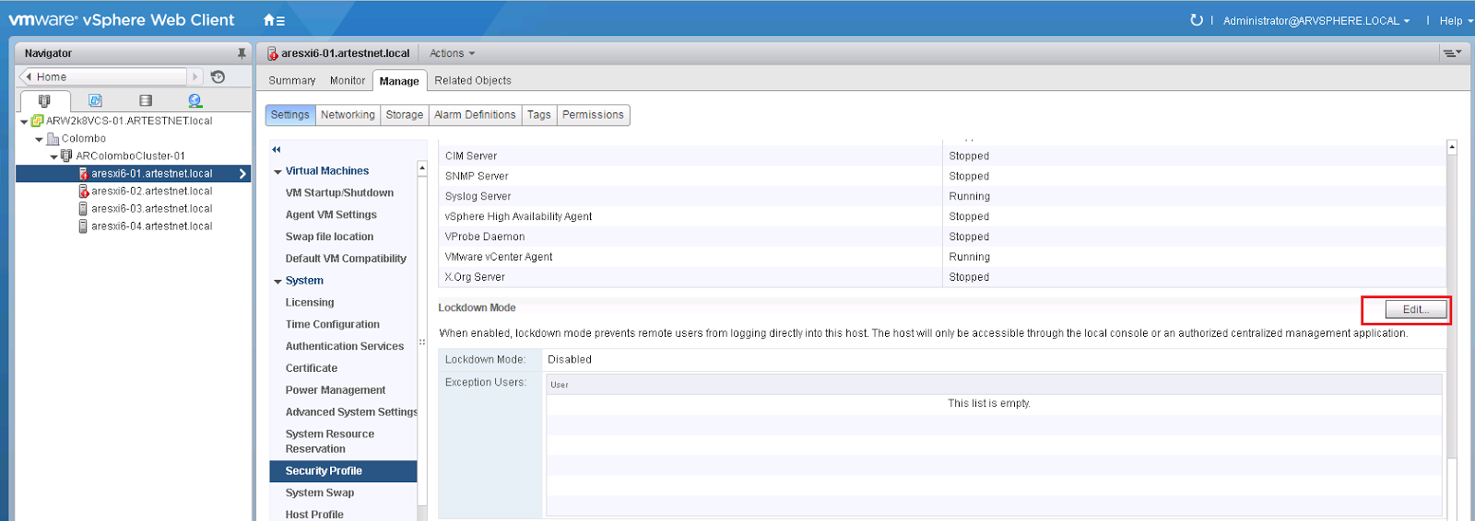Click the VMware vCenter Agent row

942,257
